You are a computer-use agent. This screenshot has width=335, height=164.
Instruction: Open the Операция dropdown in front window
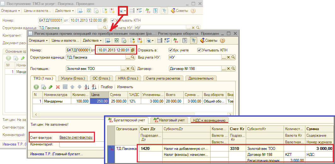tap(38, 40)
